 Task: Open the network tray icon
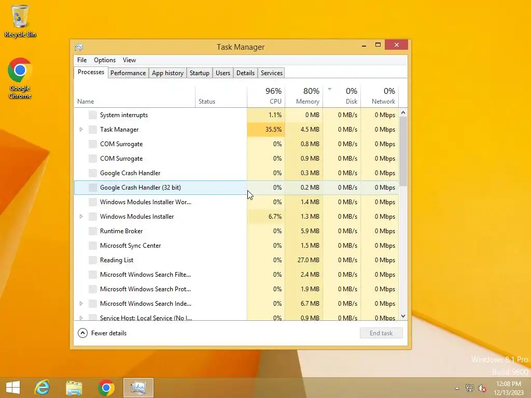(469, 388)
